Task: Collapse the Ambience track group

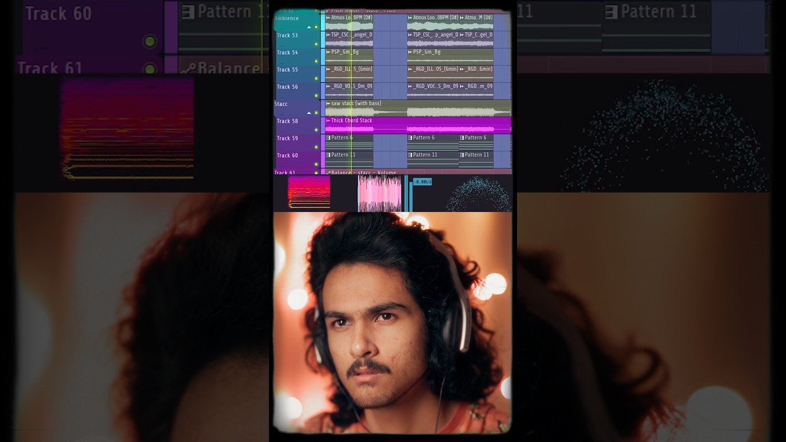Action: [309, 27]
